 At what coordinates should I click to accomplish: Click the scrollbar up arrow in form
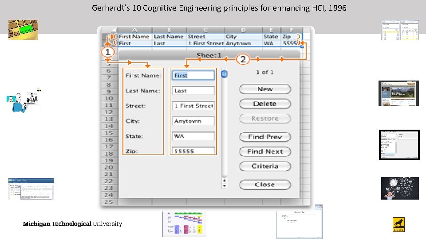tap(224, 180)
